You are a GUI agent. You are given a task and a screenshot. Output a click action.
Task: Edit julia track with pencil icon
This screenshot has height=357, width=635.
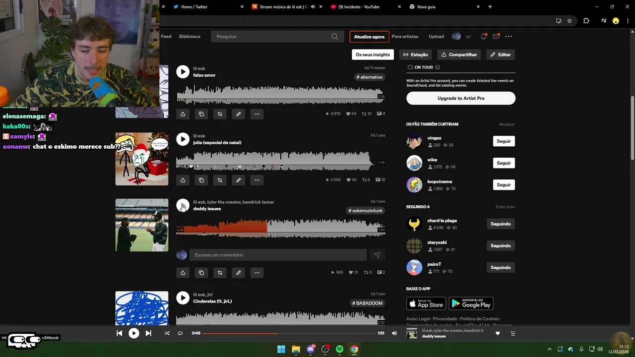tap(238, 180)
